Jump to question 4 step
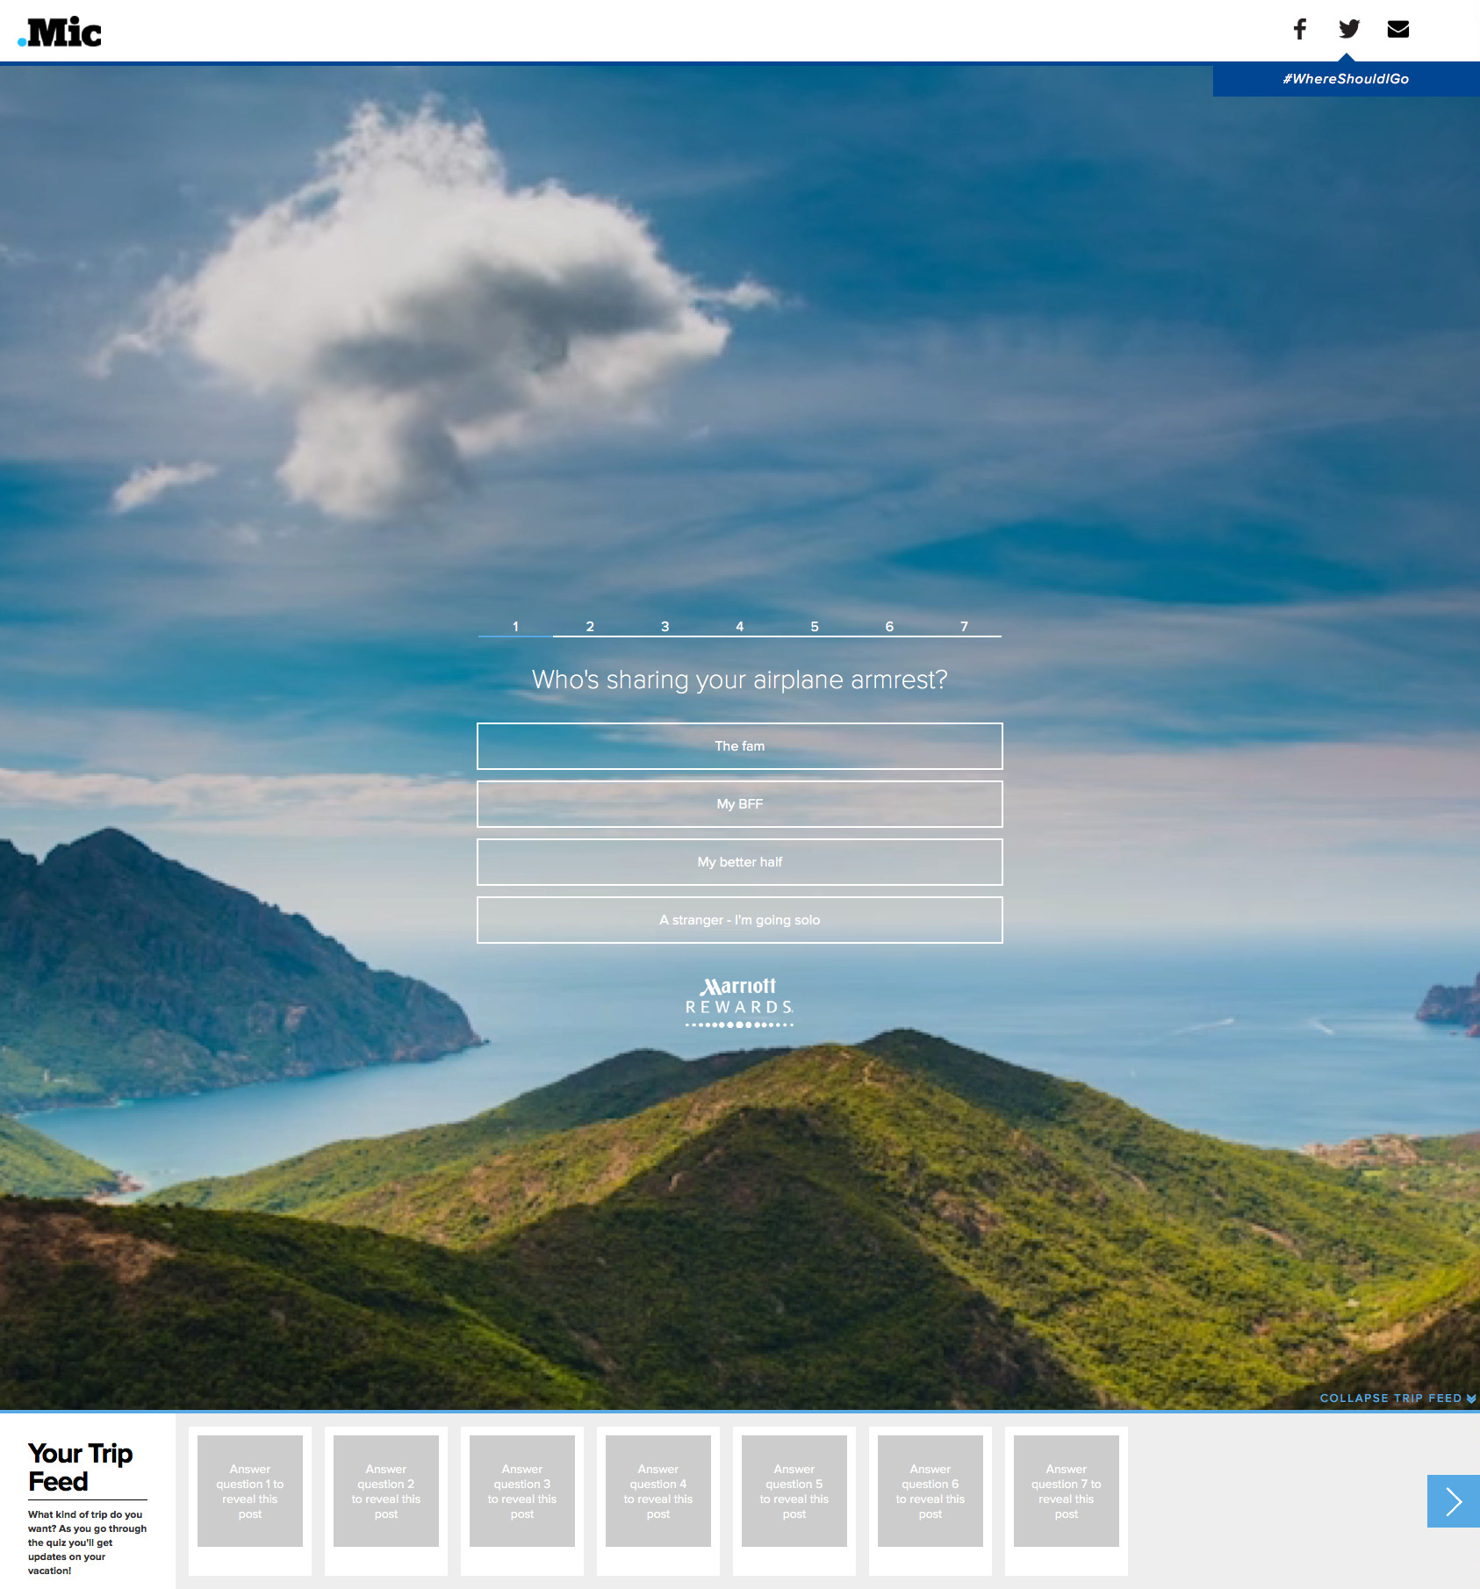Image resolution: width=1480 pixels, height=1589 pixels. [739, 626]
